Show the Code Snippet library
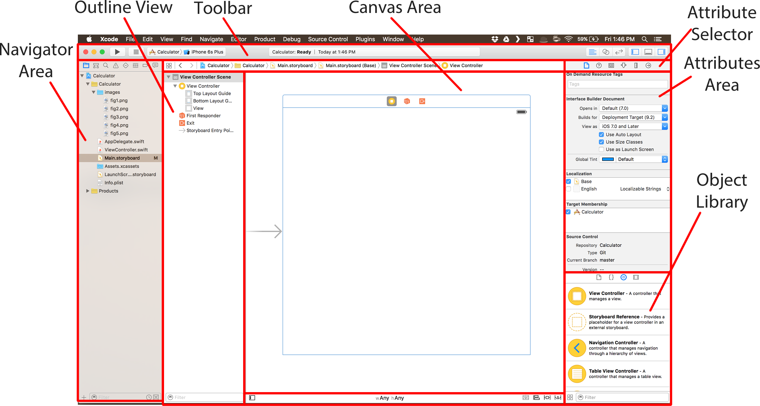 tap(611, 277)
